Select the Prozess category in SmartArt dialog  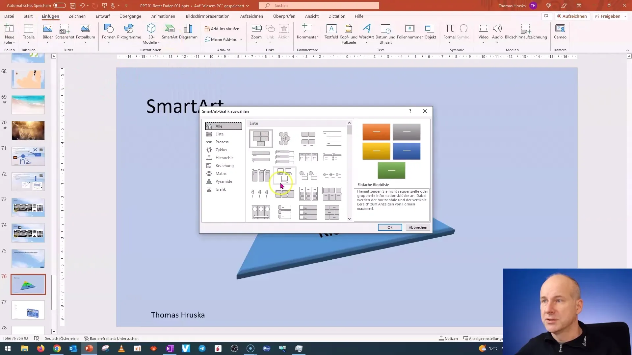click(223, 142)
